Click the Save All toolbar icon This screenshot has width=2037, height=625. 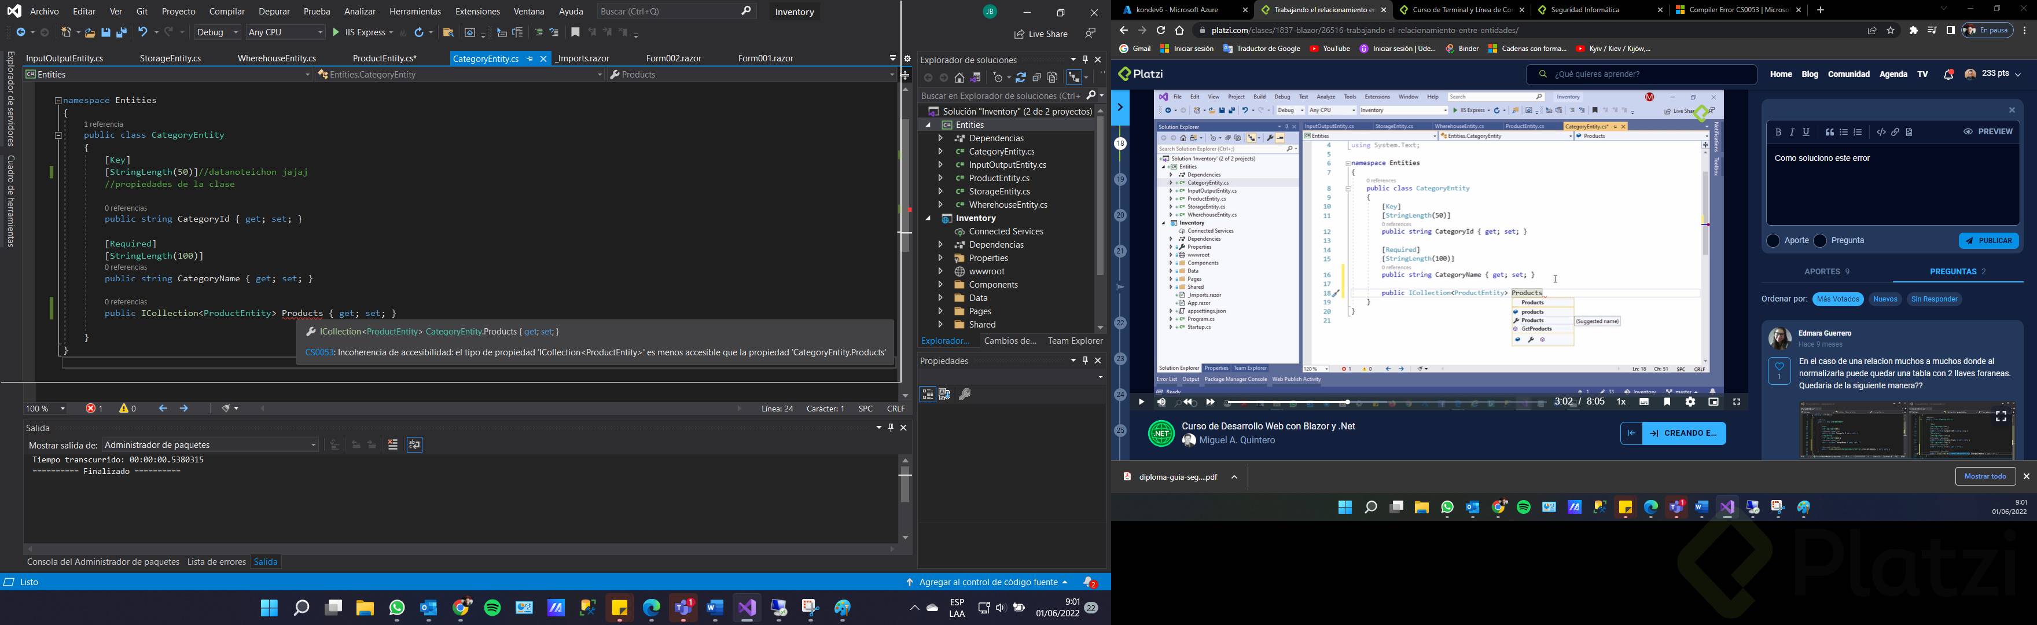(x=122, y=32)
